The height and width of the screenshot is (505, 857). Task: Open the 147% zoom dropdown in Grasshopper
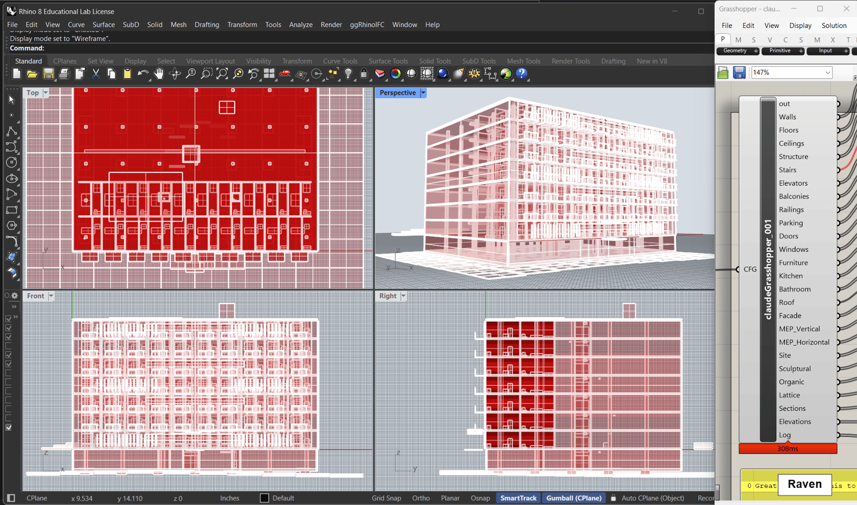click(827, 73)
